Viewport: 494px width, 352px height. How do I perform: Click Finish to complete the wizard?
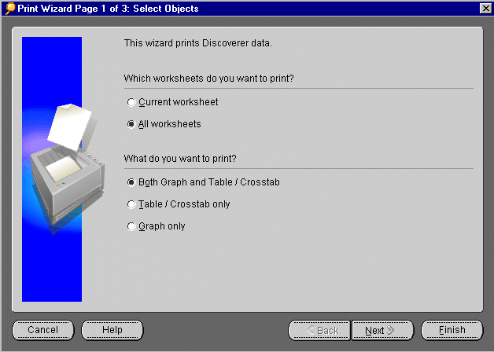(x=452, y=330)
